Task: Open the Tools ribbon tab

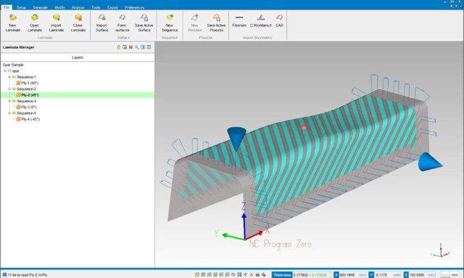Action: 96,7
